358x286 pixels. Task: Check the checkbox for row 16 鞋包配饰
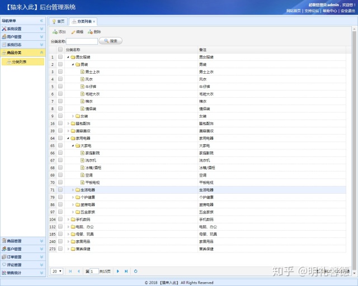(60, 123)
